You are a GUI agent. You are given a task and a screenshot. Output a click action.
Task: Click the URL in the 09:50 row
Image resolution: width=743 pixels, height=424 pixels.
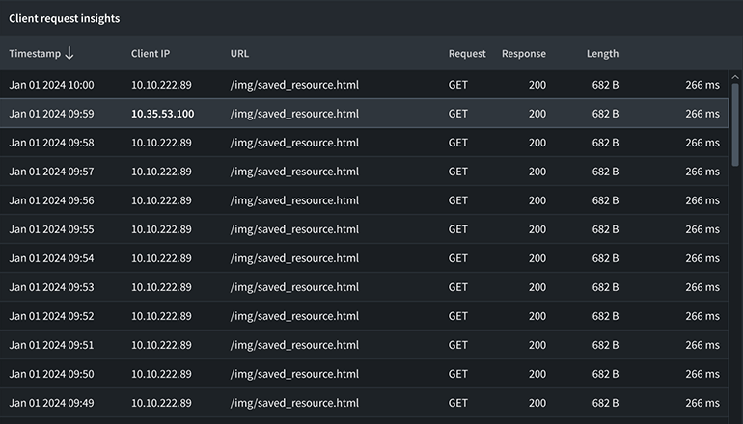pyautogui.click(x=294, y=374)
